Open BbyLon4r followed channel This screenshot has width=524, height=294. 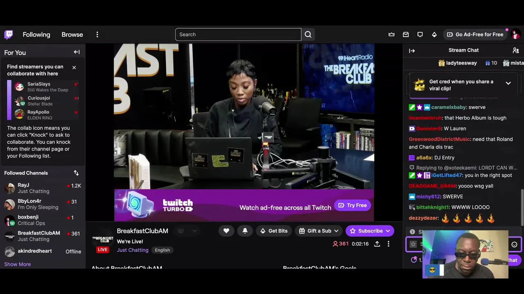tap(43, 204)
